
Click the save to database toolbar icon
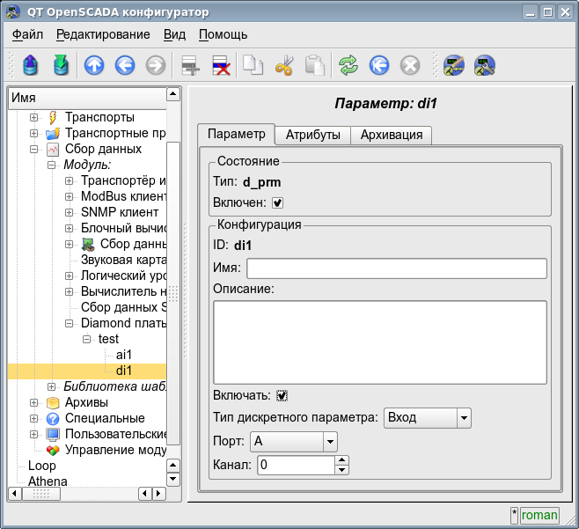(x=60, y=65)
